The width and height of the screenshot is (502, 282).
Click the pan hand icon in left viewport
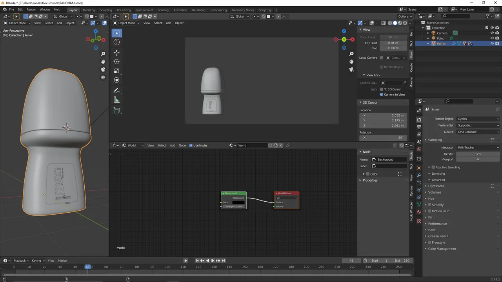(103, 61)
